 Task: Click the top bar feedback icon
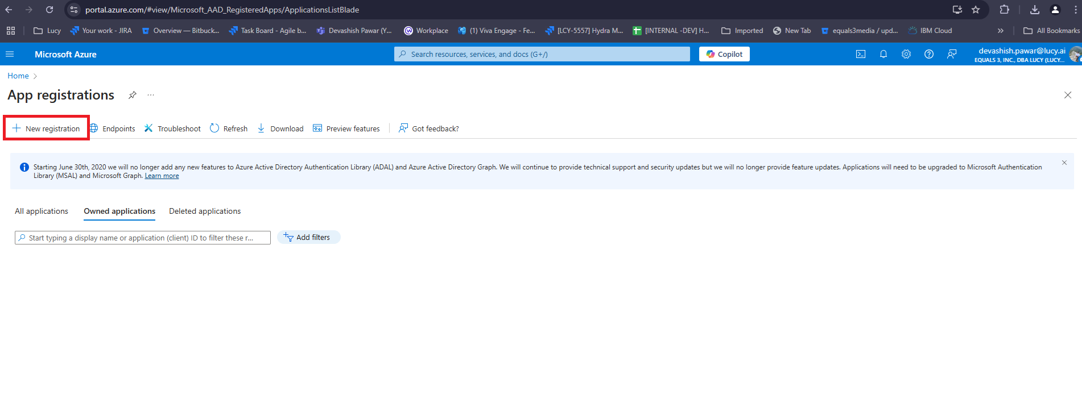952,54
